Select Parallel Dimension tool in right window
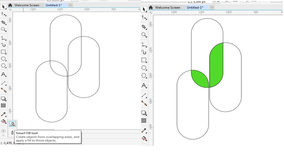The width and height of the screenshot is (284, 156). [144, 95]
